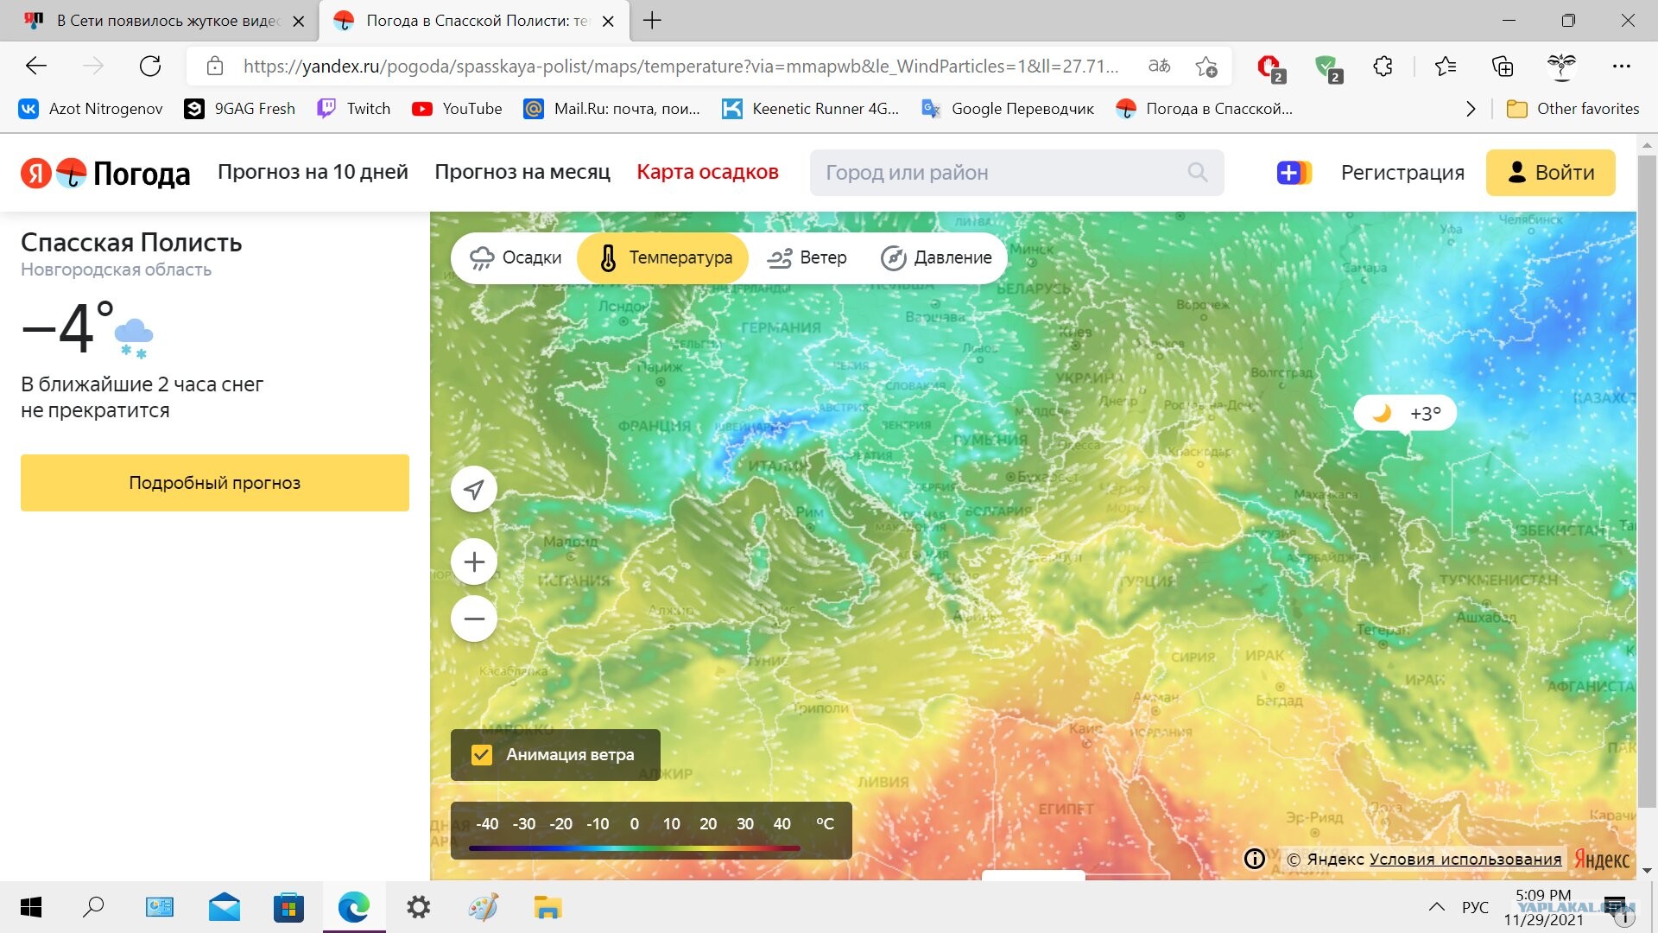Image resolution: width=1658 pixels, height=933 pixels.
Task: Open the Google Переводчик bookmark
Action: pos(1007,109)
